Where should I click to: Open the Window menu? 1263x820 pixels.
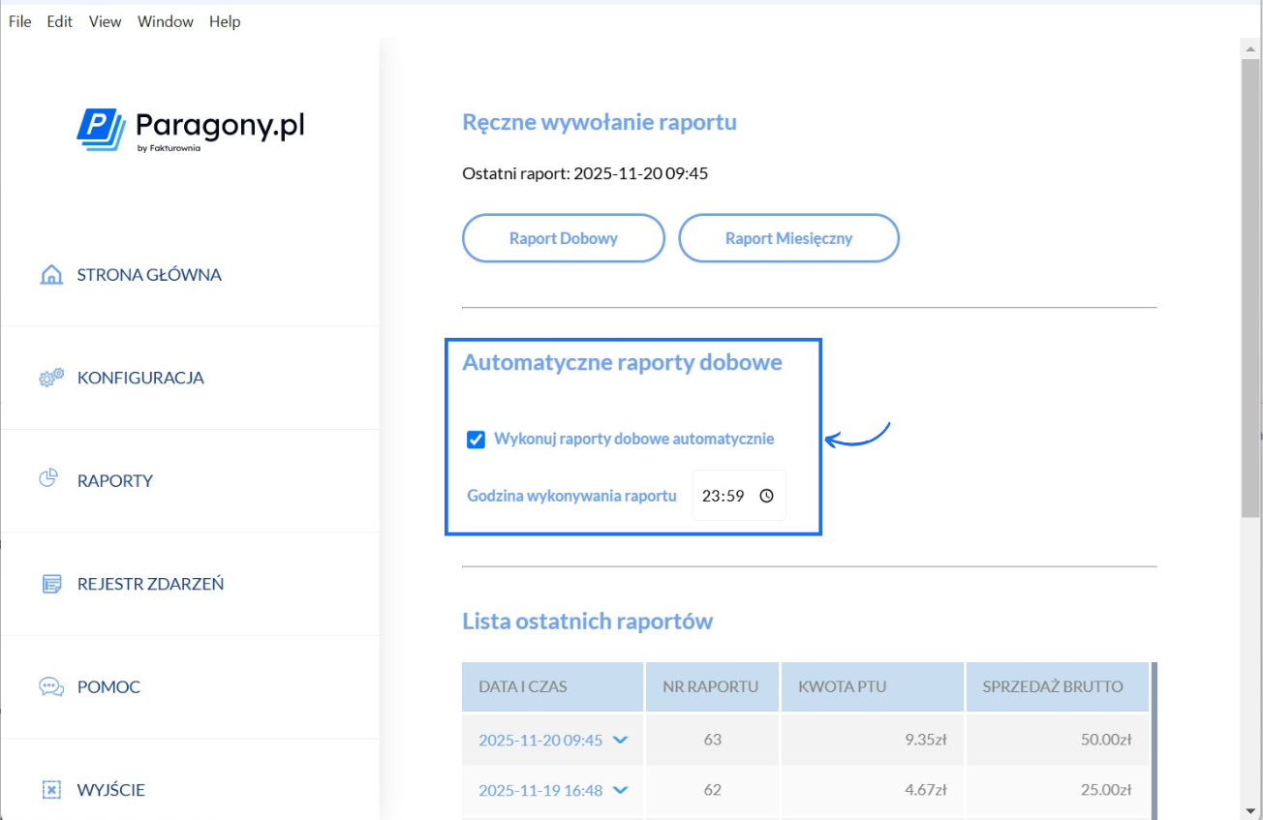[x=165, y=21]
